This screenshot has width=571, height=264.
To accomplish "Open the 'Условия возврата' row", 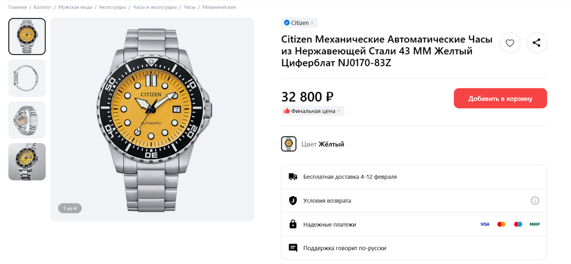I will pyautogui.click(x=327, y=201).
